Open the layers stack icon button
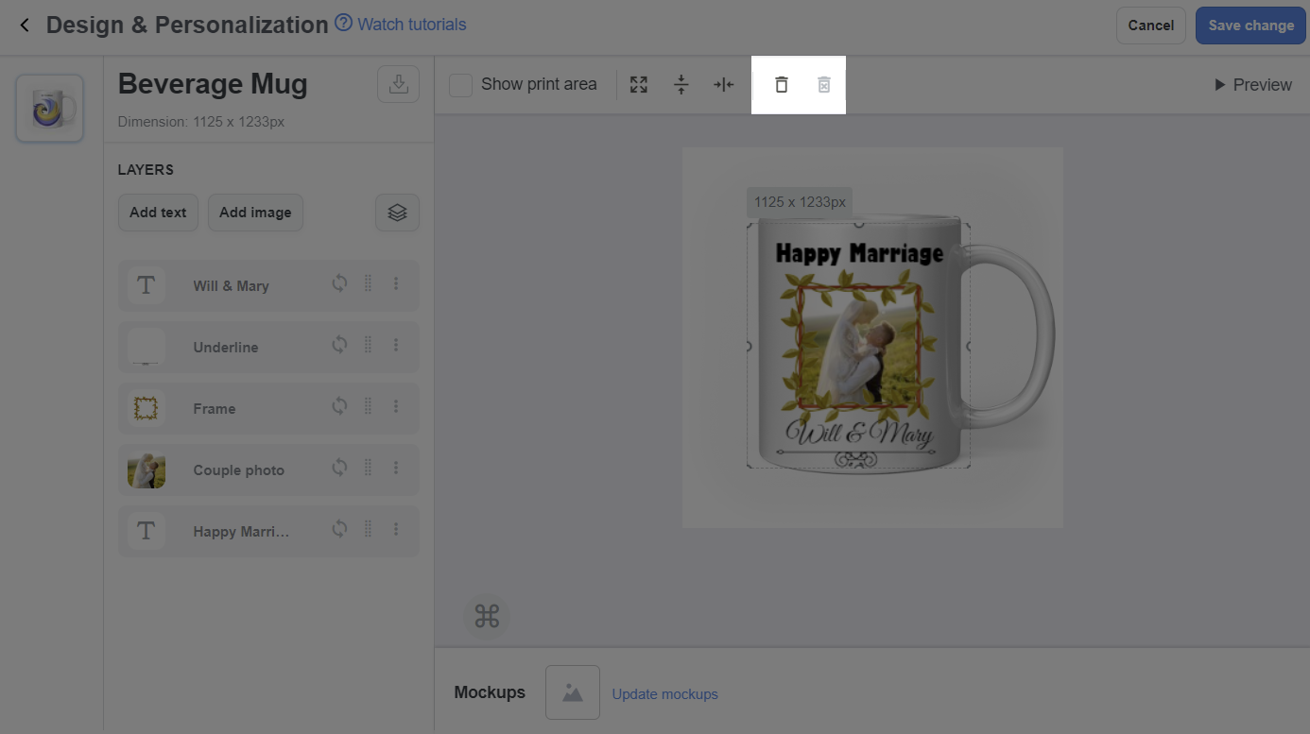The width and height of the screenshot is (1310, 734). [397, 213]
